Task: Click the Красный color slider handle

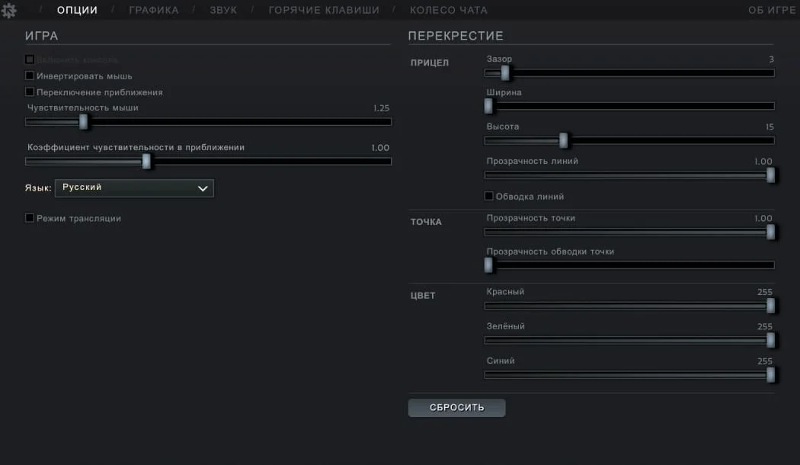Action: click(770, 306)
